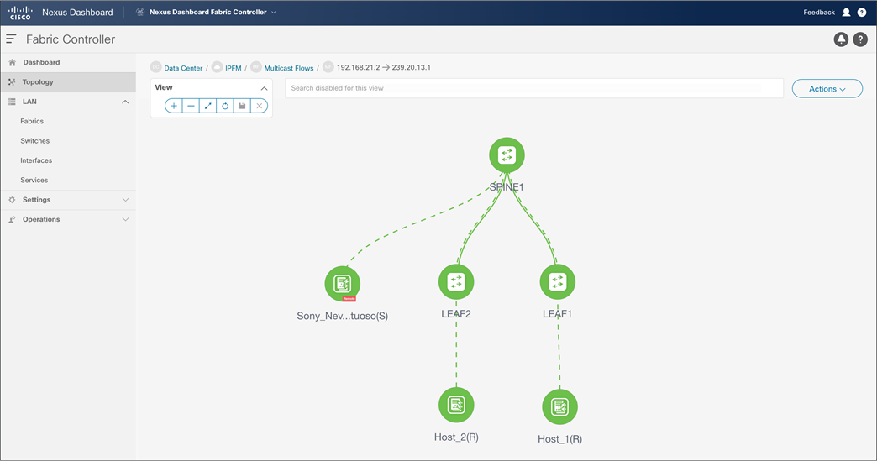
Task: Save the topology layout
Action: tap(242, 106)
